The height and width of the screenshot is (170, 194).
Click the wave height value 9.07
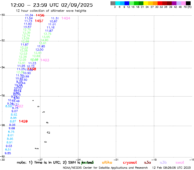coord(15,111)
